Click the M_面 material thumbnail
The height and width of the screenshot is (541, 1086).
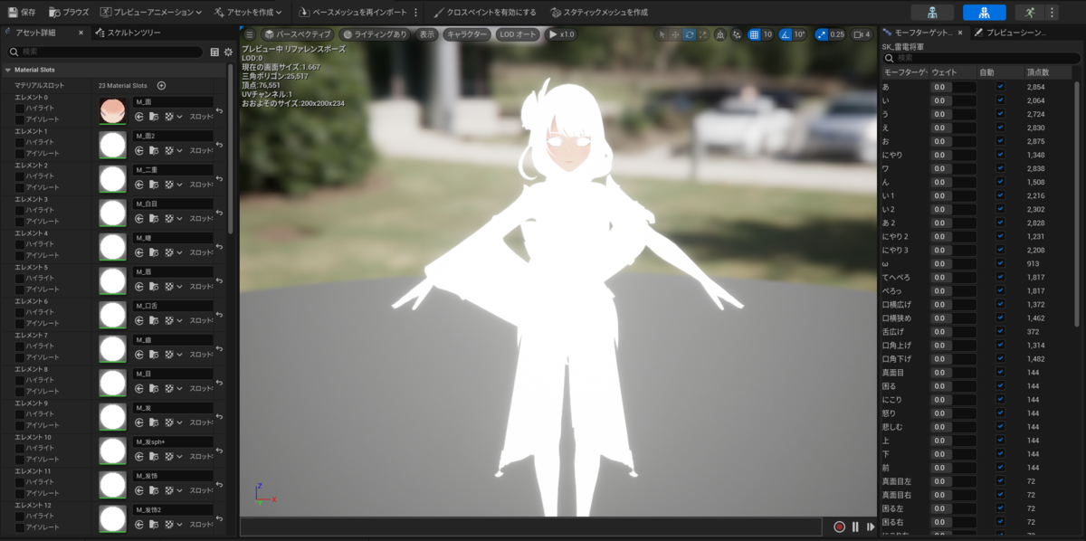point(112,110)
